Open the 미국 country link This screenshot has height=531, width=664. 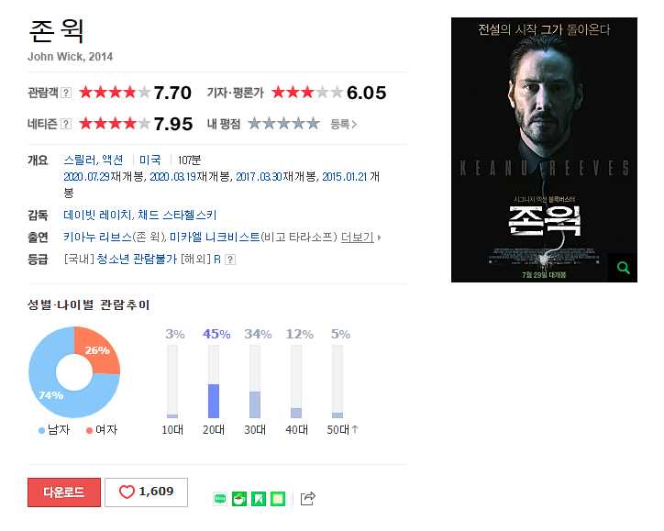pos(149,160)
